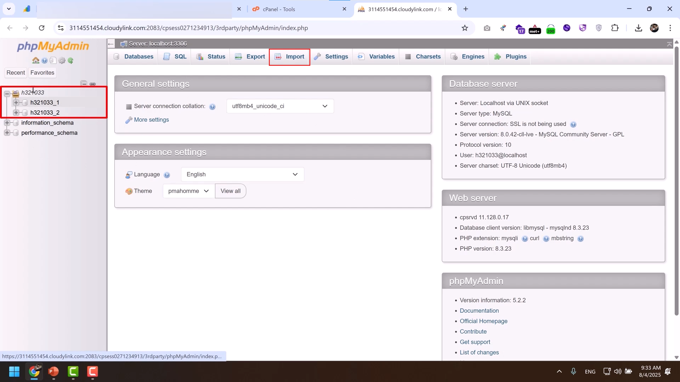Click the Favorites tables button

42,73
